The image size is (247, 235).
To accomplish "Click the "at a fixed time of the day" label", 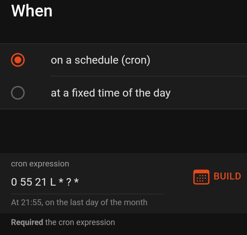I will [x=110, y=93].
